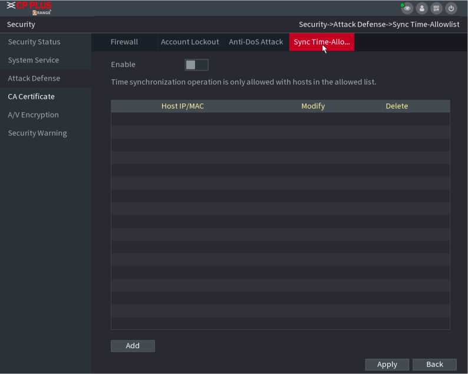Click Apply to save settings
This screenshot has width=468, height=374.
pos(387,365)
